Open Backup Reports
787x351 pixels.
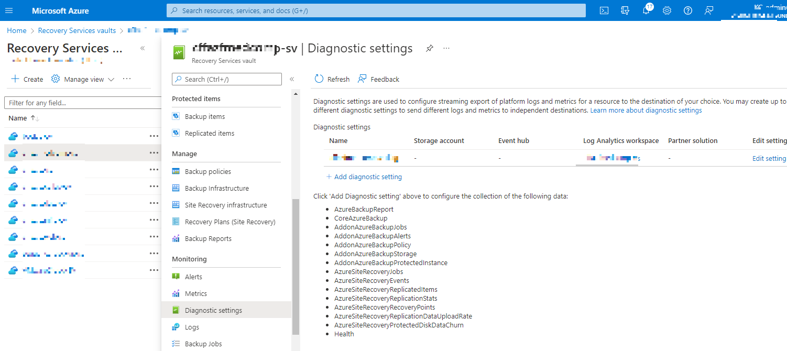tap(208, 238)
